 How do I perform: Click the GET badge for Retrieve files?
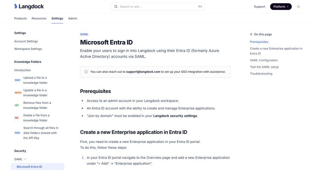17,105
